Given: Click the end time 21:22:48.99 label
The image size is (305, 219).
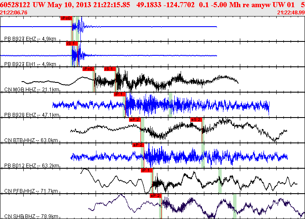Looking at the screenshot, I should coord(291,13).
